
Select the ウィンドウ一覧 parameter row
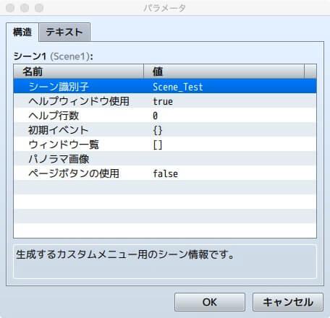165,145
